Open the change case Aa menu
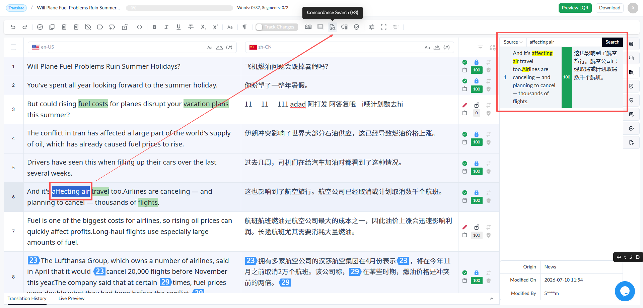The image size is (643, 308). click(x=230, y=27)
